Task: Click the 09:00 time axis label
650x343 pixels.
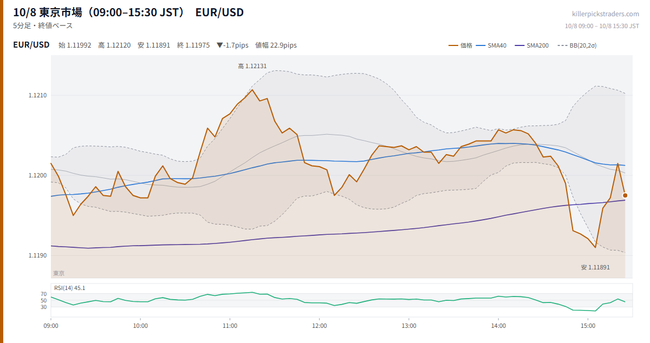Action: (51, 326)
